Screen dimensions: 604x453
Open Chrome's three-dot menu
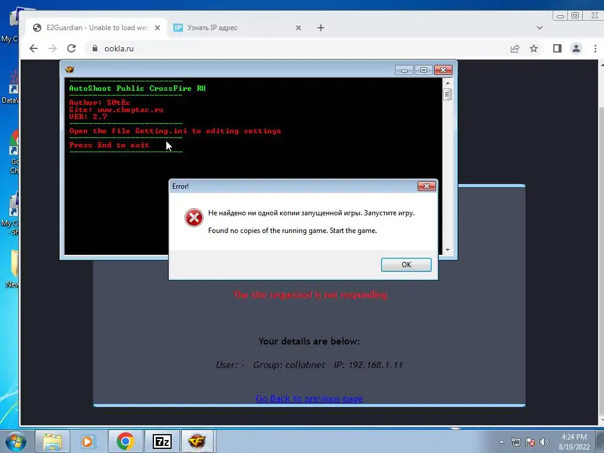coord(596,48)
